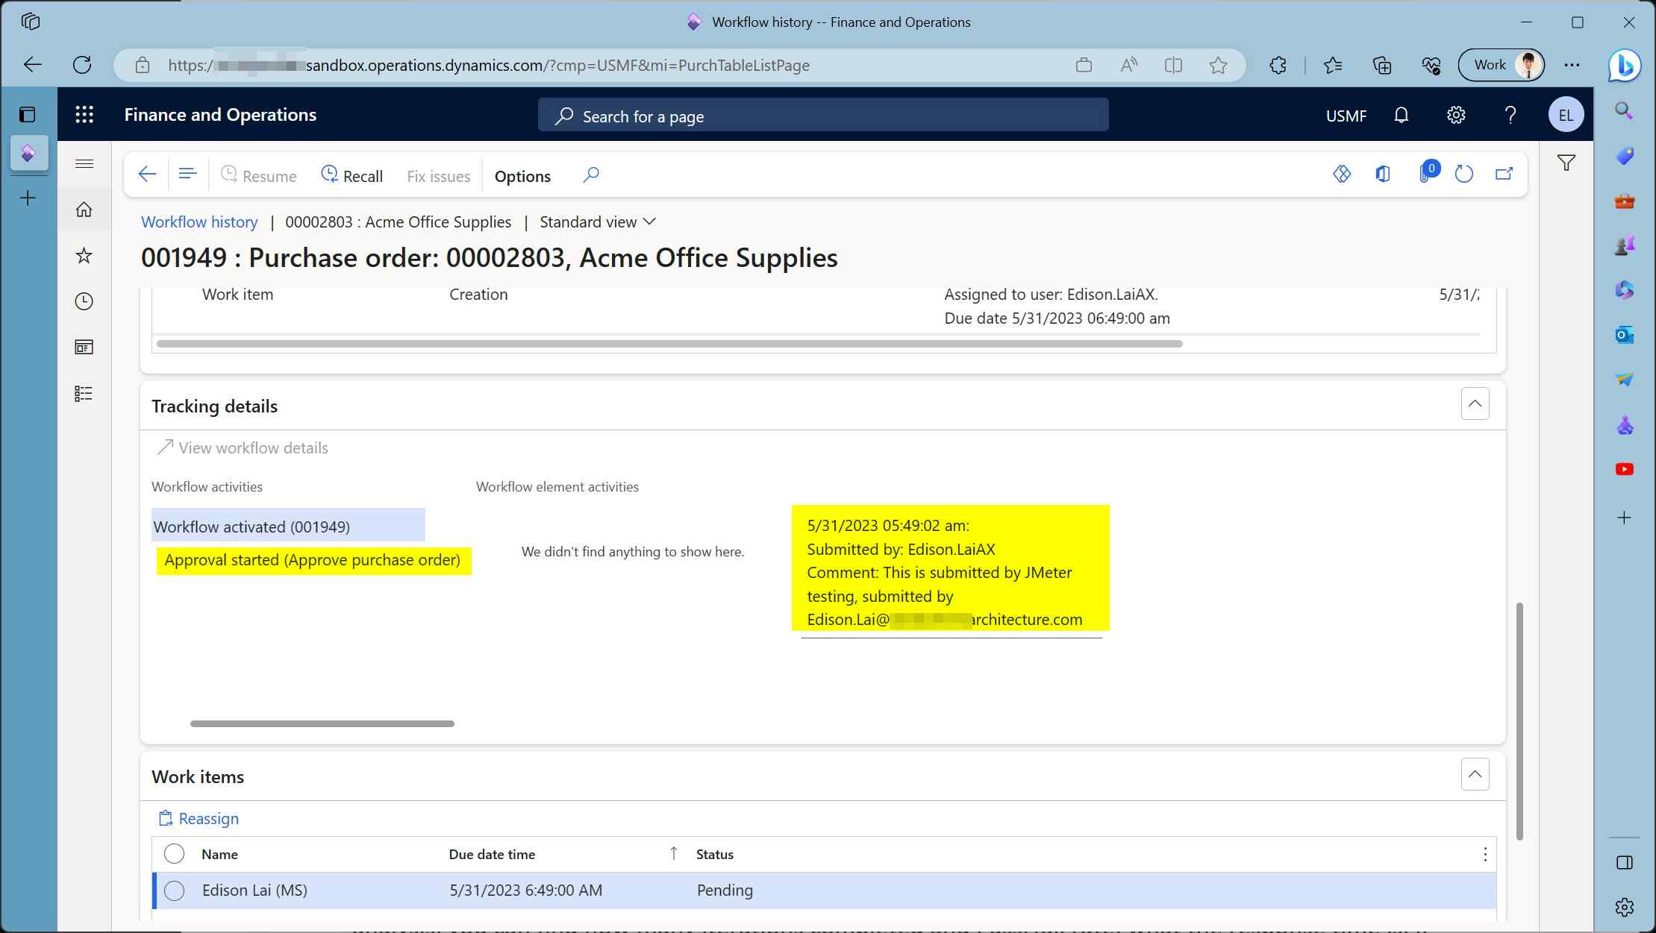Click the Name column header
1656x933 pixels.
219,855
